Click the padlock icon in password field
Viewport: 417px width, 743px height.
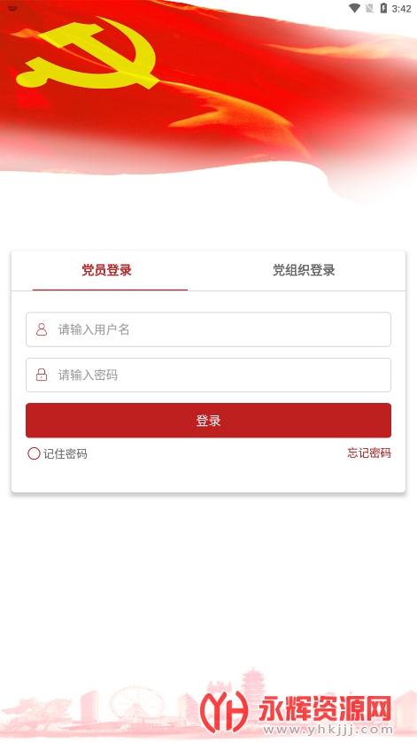pos(42,375)
